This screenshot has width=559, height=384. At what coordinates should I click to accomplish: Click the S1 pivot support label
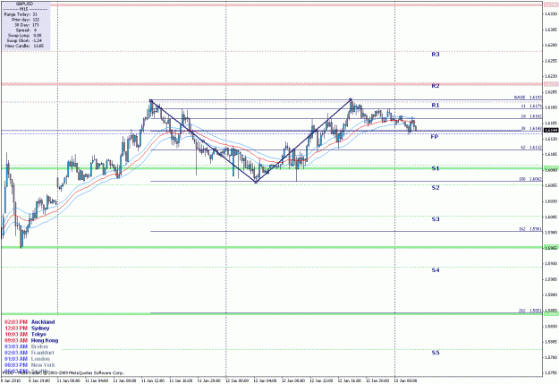(x=436, y=168)
